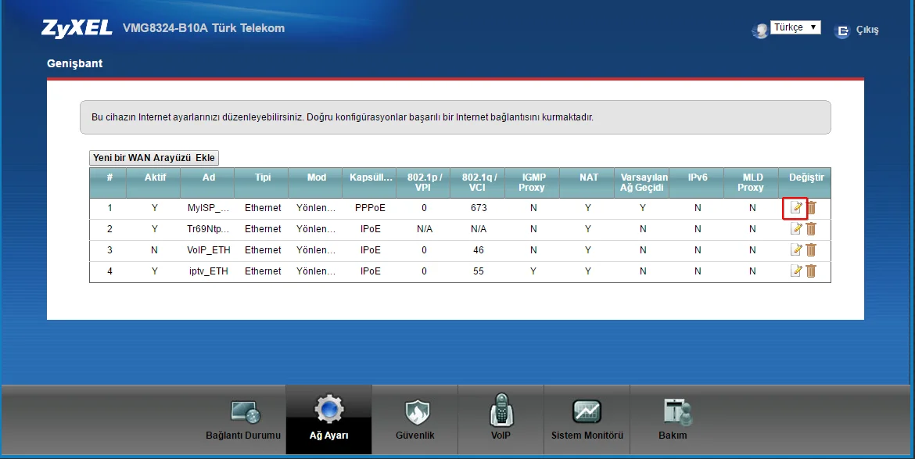The width and height of the screenshot is (915, 459).
Task: Log out using the Çıkış link
Action: click(859, 30)
